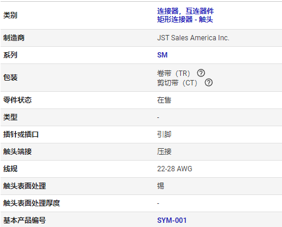Select the 锡 contact finish value

tap(160, 186)
